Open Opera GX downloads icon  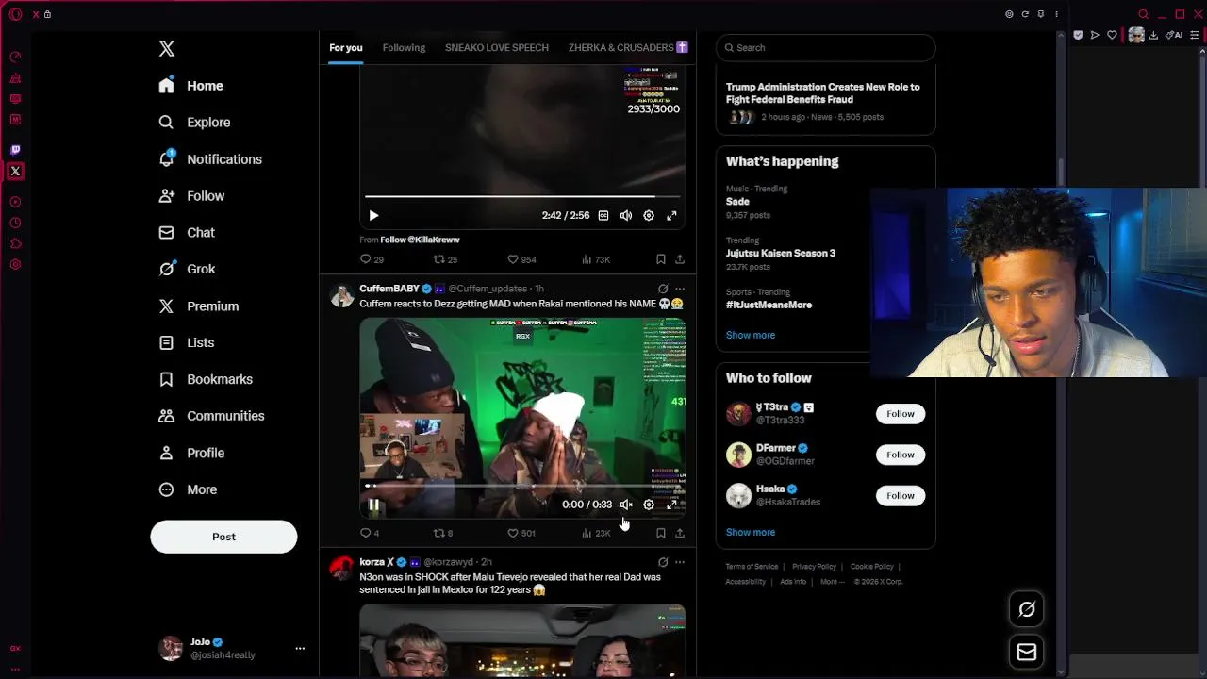click(1152, 35)
